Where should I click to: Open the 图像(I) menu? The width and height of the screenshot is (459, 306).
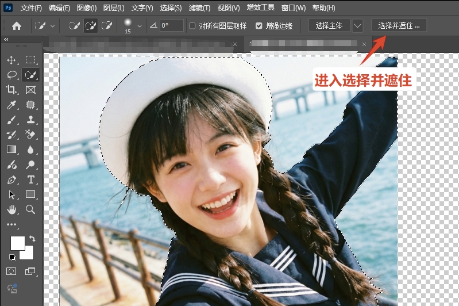point(86,8)
